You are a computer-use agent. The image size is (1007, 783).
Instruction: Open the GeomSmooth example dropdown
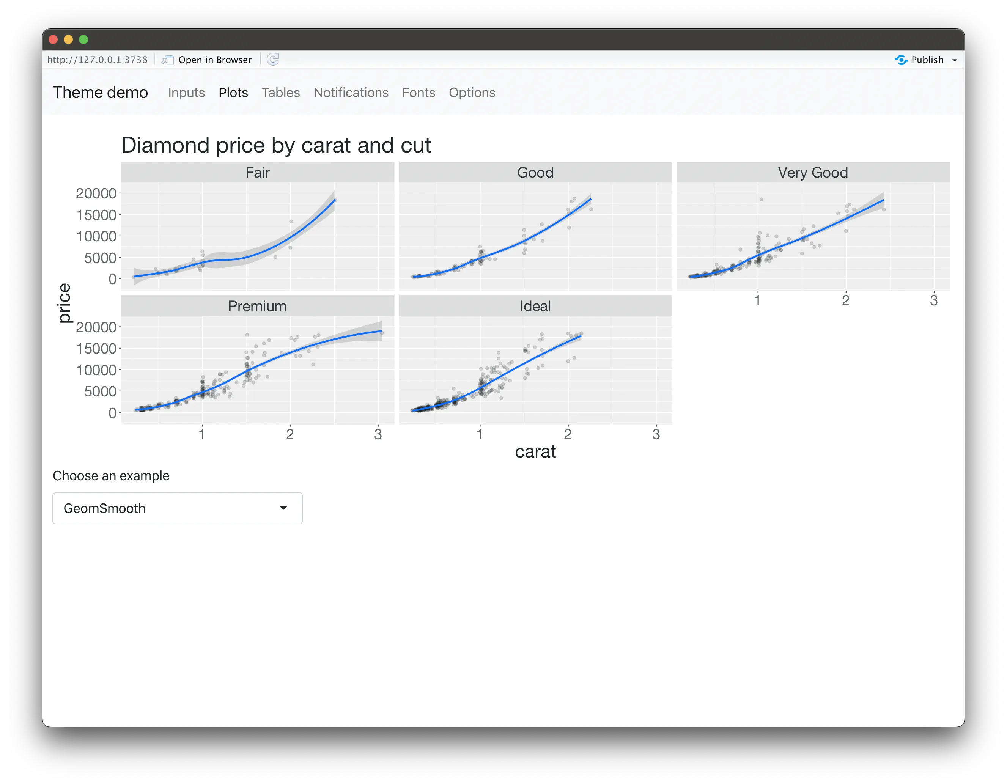(x=177, y=508)
